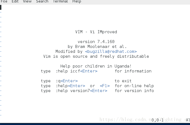Click the 'by Bram Moolenaar et al.' line
Viewport: 190px width, 125px height.
[x=97, y=47]
